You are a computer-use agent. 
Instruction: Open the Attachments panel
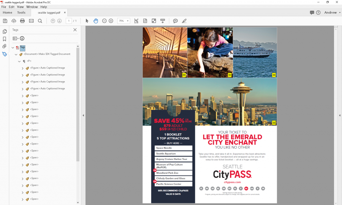coord(4,46)
